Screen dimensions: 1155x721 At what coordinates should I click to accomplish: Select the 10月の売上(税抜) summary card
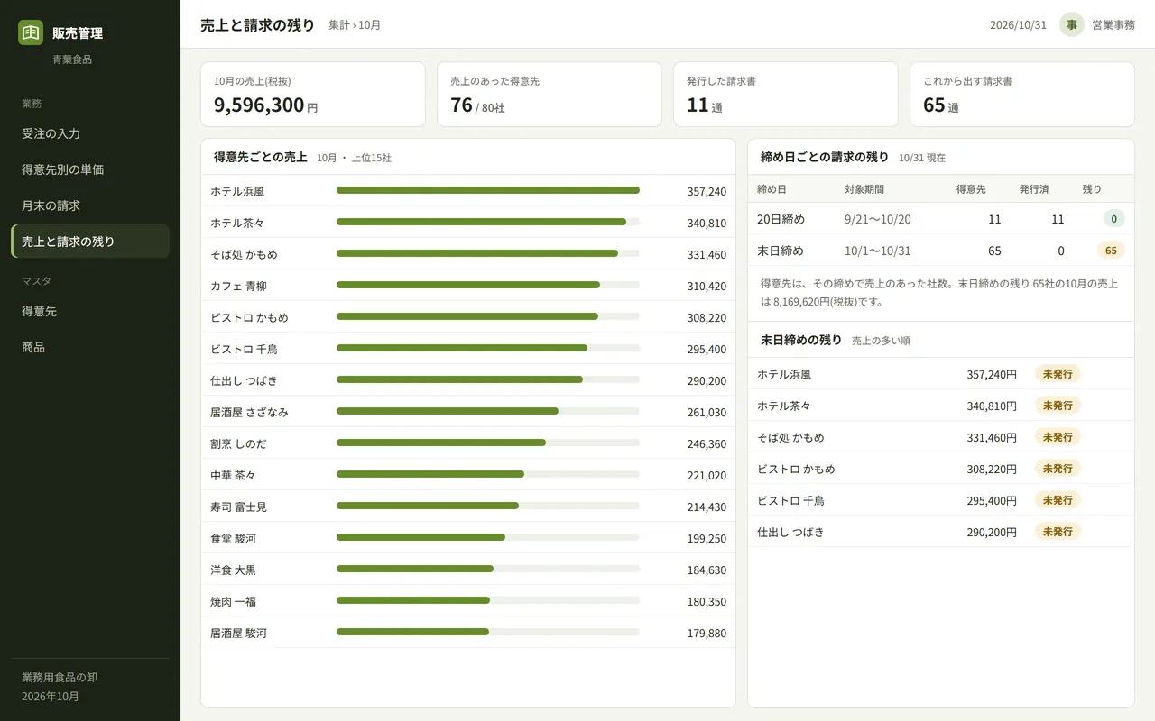pyautogui.click(x=313, y=94)
